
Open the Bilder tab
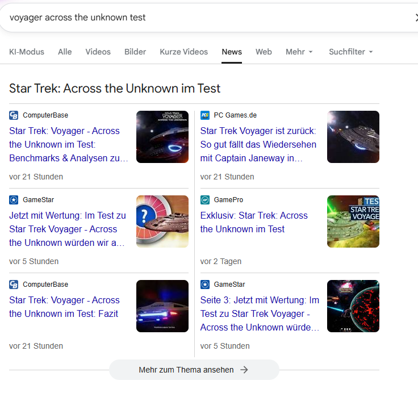click(x=135, y=52)
